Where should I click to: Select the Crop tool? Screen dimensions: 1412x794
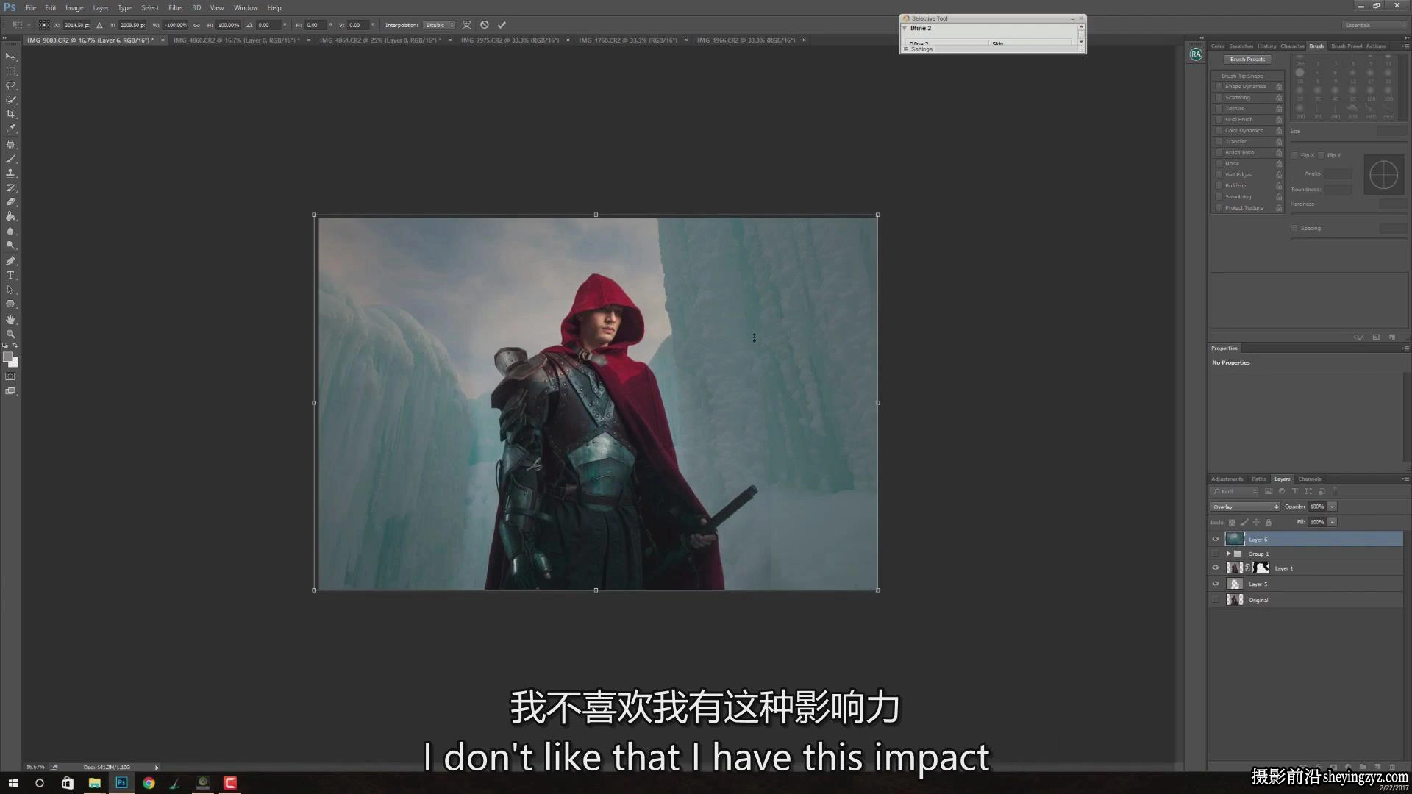(x=10, y=114)
